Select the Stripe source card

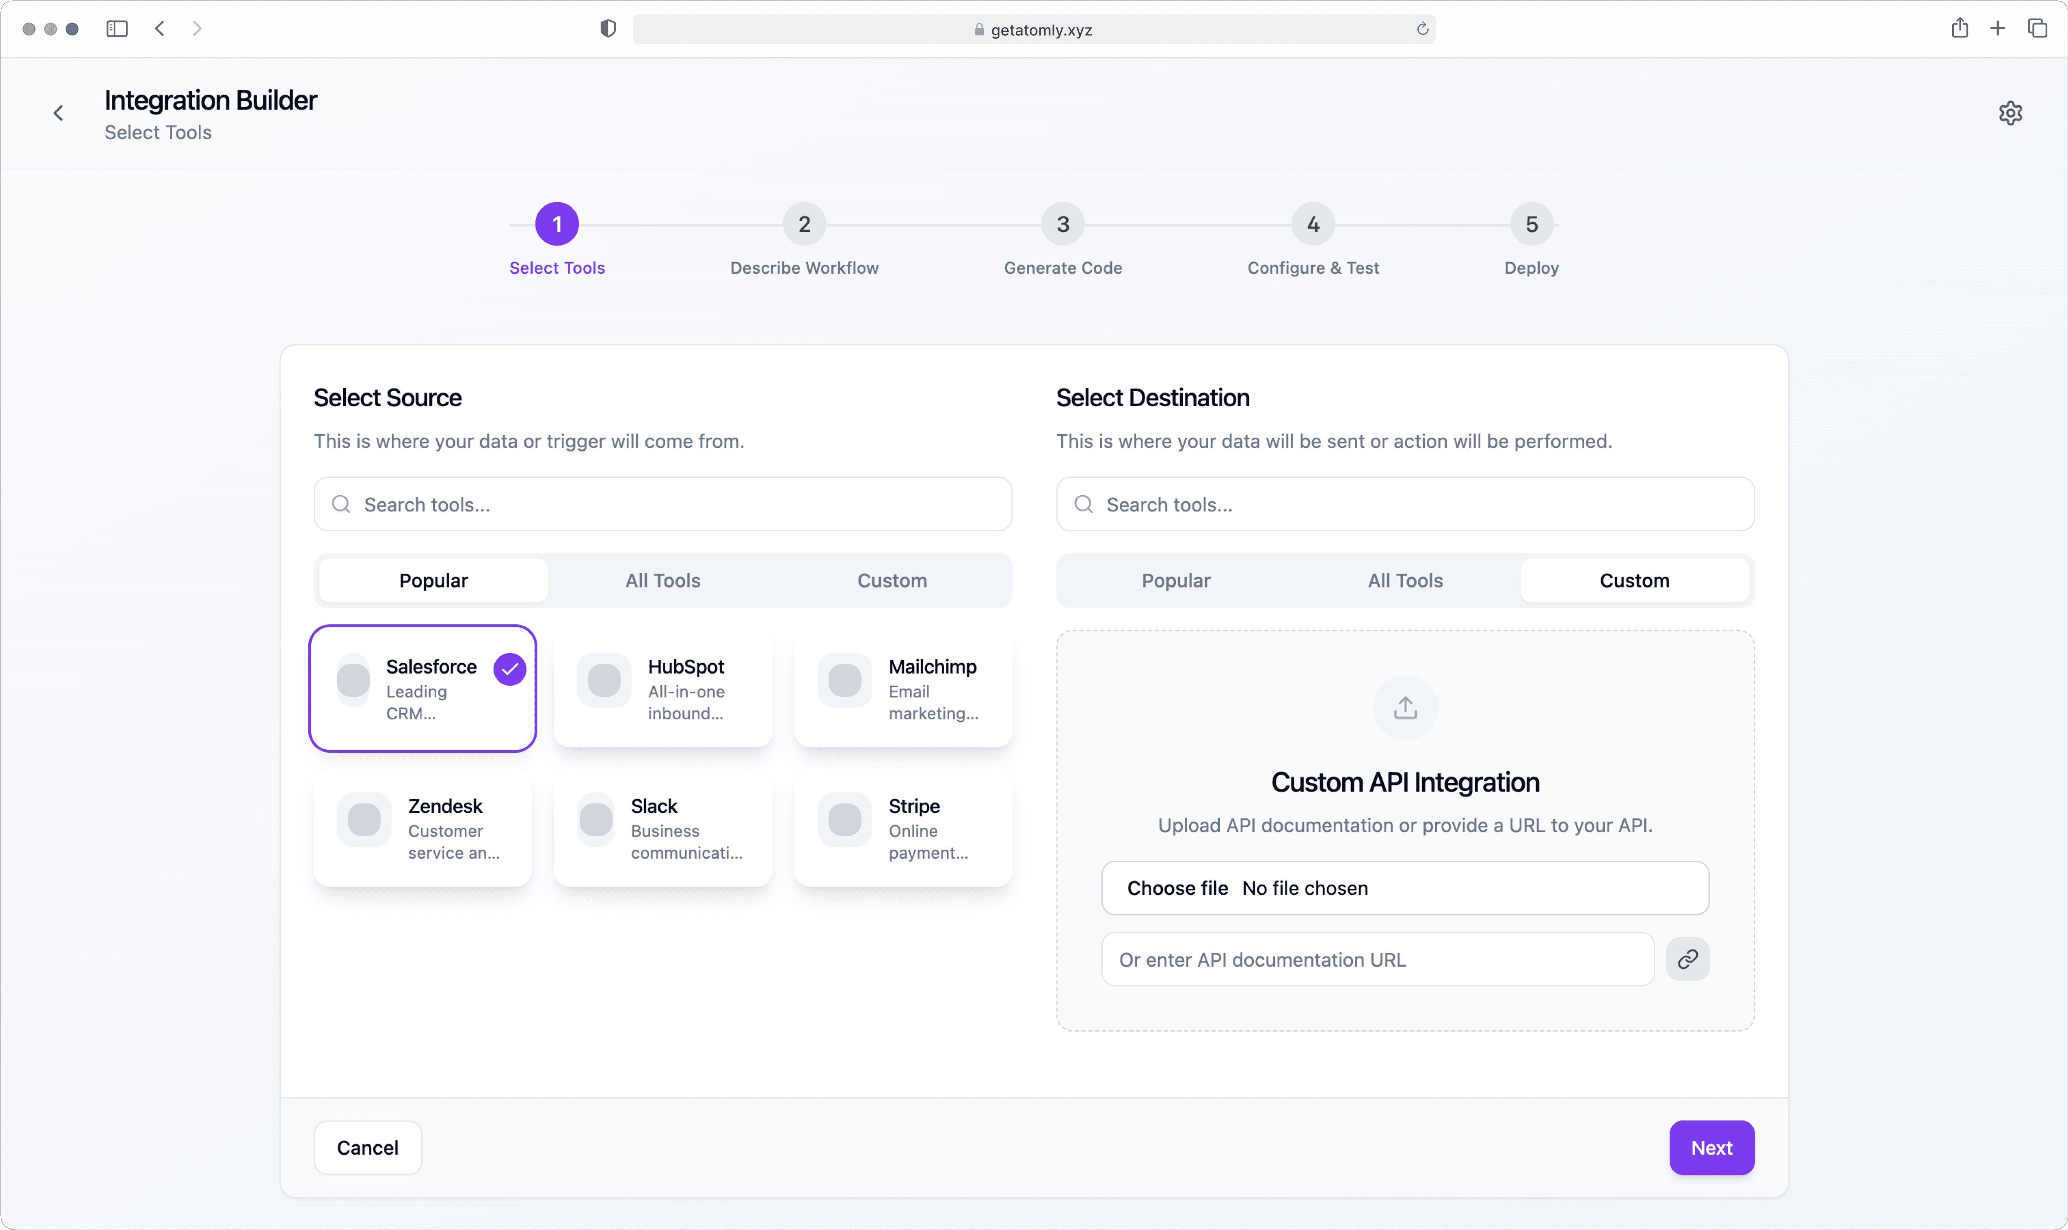click(x=903, y=828)
